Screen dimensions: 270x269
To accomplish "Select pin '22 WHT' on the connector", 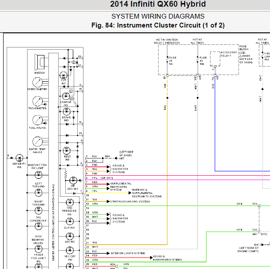I will tap(92, 247).
